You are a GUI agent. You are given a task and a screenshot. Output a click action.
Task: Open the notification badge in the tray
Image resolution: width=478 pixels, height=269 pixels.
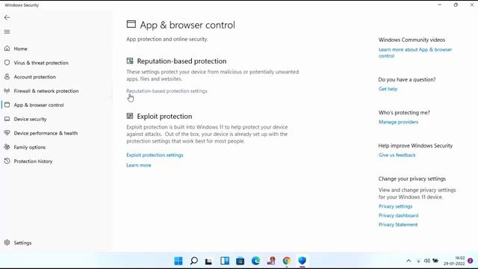coord(471,261)
